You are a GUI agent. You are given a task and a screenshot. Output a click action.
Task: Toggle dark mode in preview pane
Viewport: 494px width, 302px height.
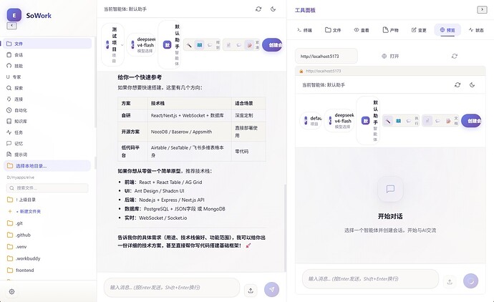(x=472, y=84)
